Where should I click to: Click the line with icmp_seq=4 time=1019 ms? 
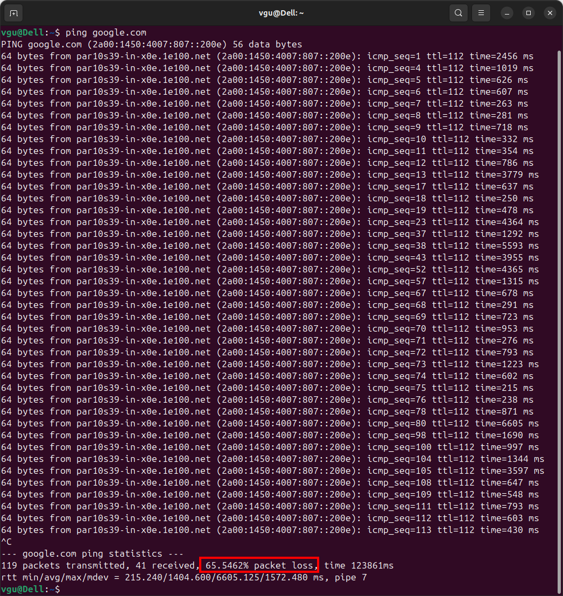[267, 68]
